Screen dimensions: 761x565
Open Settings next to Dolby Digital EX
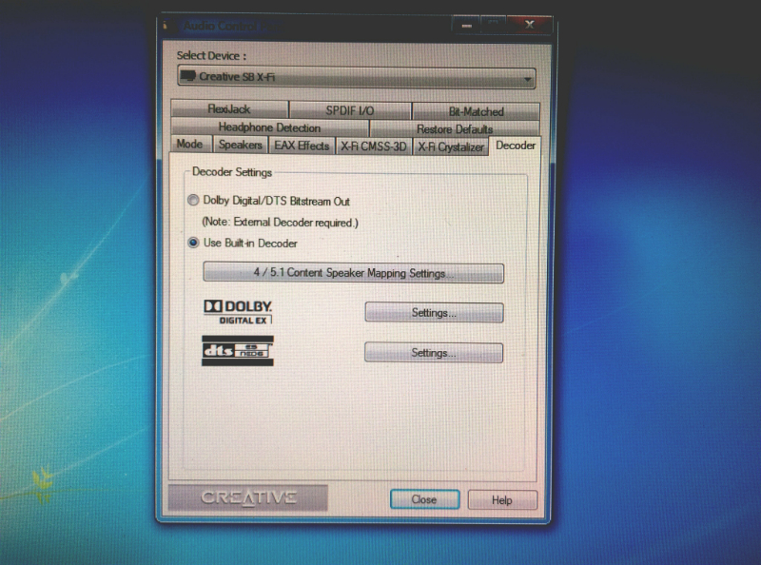pyautogui.click(x=434, y=313)
